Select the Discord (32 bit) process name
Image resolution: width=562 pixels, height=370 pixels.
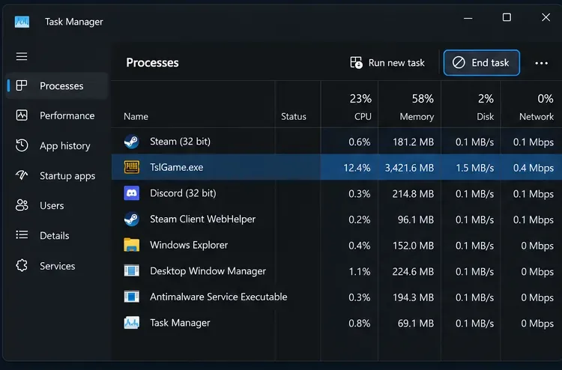tap(183, 193)
